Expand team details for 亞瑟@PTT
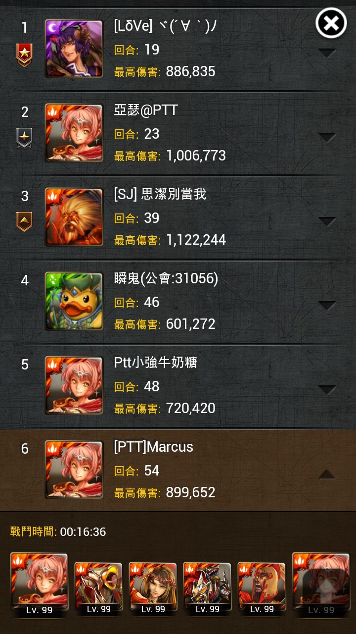Image resolution: width=356 pixels, height=634 pixels. [327, 137]
